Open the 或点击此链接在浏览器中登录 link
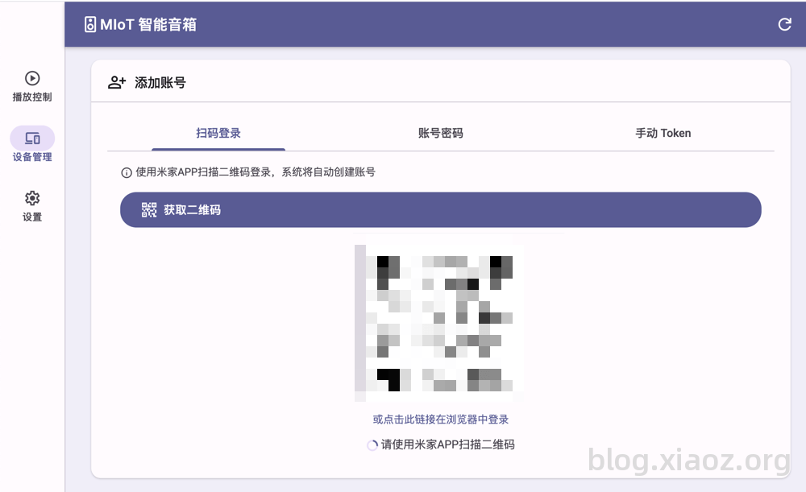The image size is (806, 492). pyautogui.click(x=441, y=419)
